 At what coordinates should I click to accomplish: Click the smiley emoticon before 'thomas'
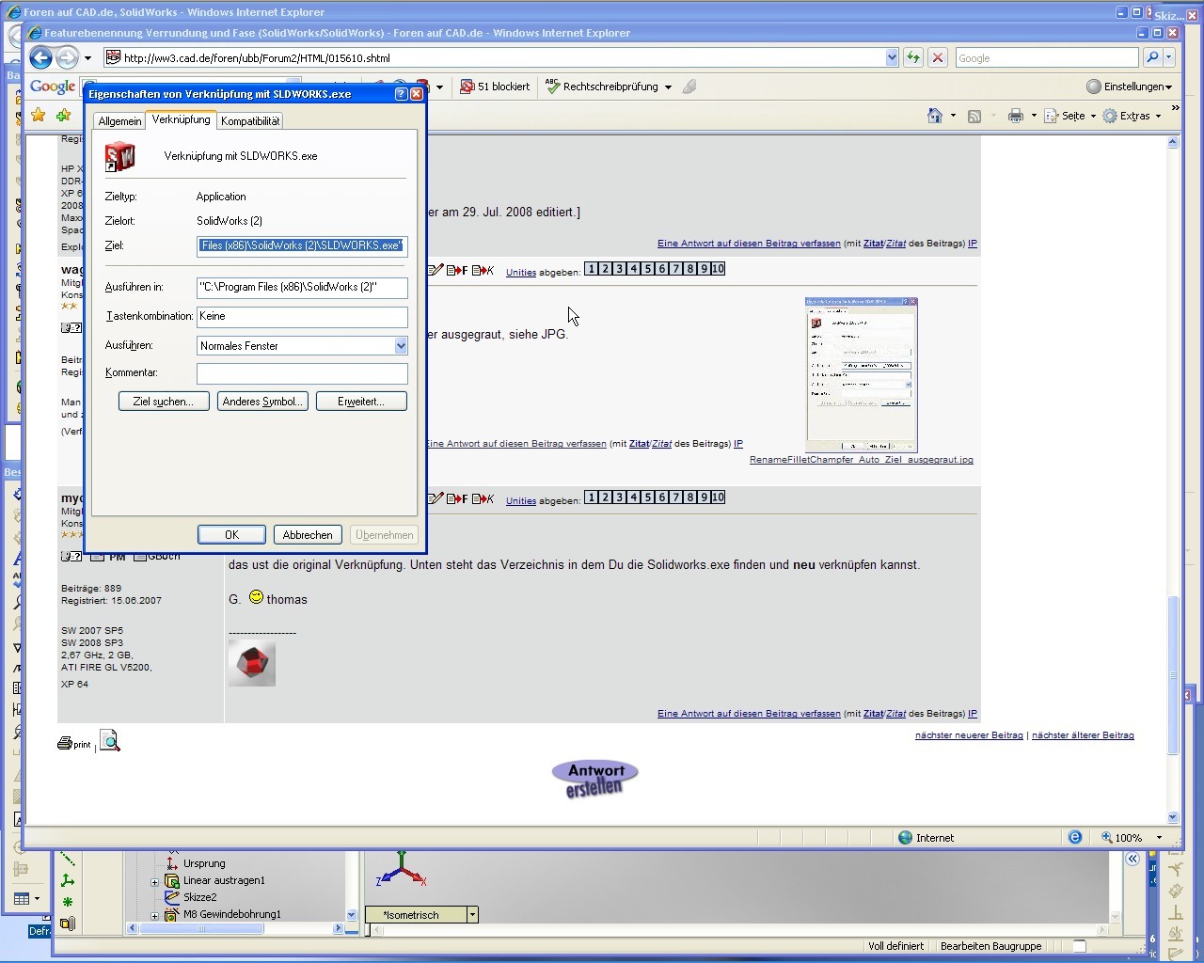[256, 597]
